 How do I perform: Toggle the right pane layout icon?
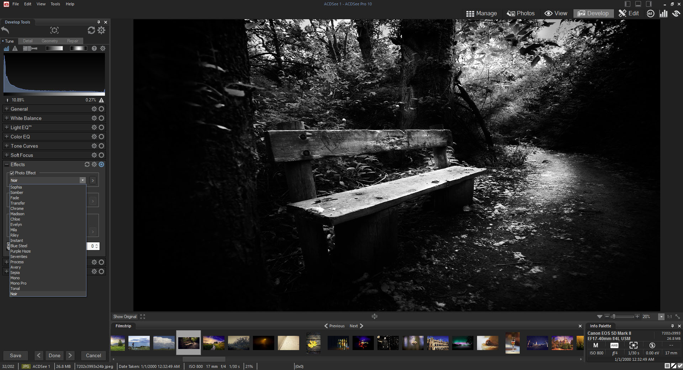(x=649, y=4)
